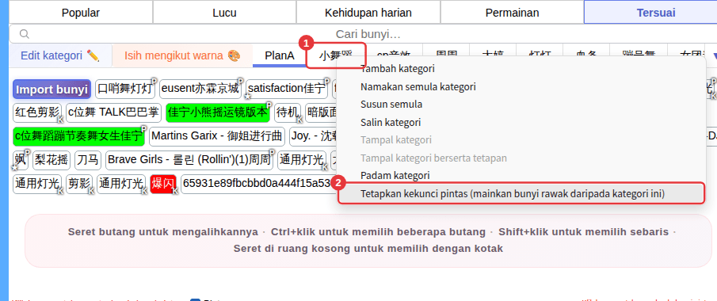
Task: Open the PlanA category tab
Action: [280, 55]
